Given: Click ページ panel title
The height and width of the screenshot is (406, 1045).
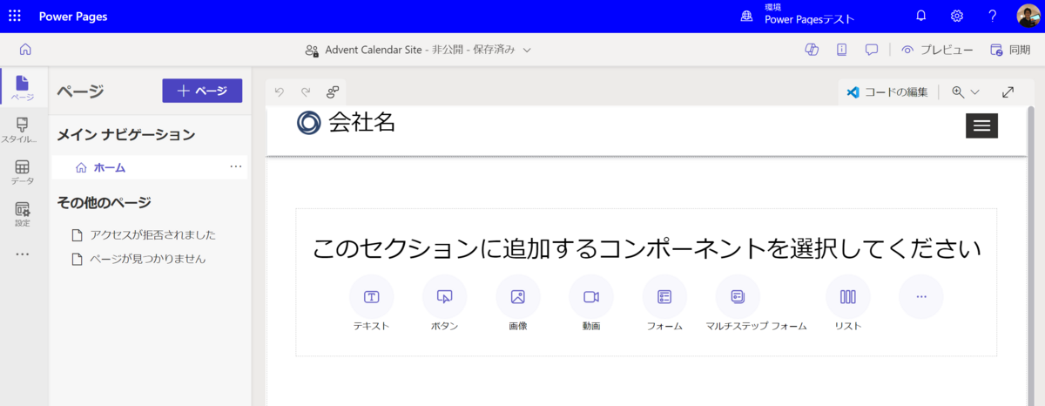Looking at the screenshot, I should [80, 91].
